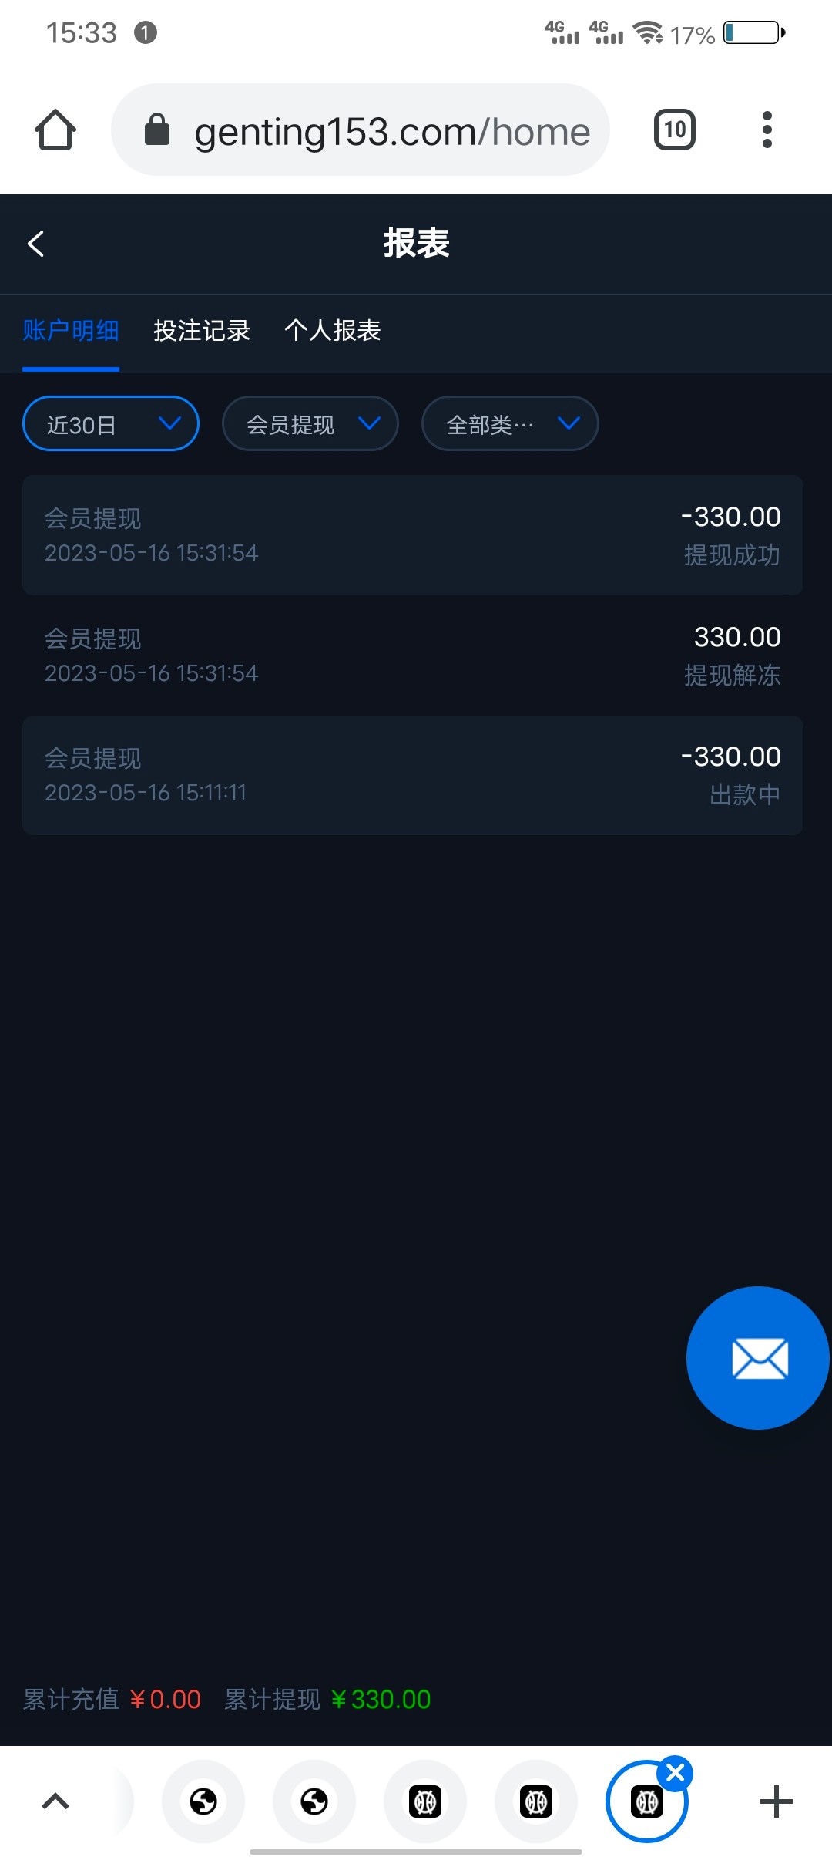This screenshot has width=832, height=1857.
Task: Tap the site lock security icon
Action: point(157,130)
